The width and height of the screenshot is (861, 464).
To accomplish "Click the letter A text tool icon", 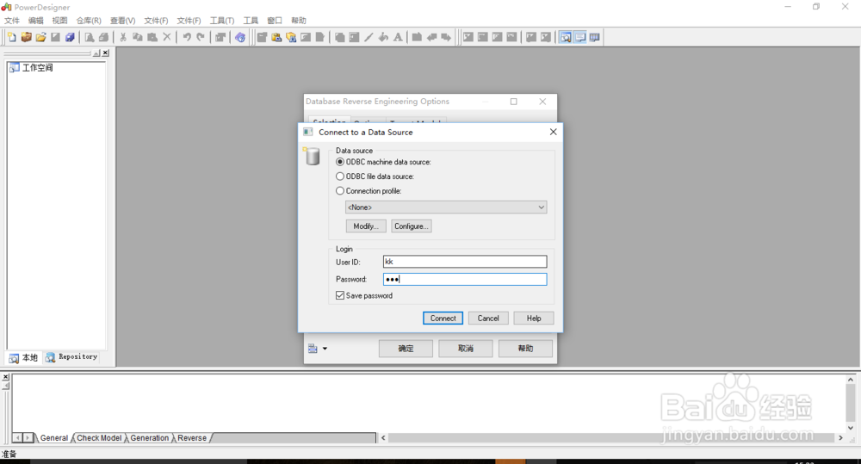I will [x=398, y=37].
